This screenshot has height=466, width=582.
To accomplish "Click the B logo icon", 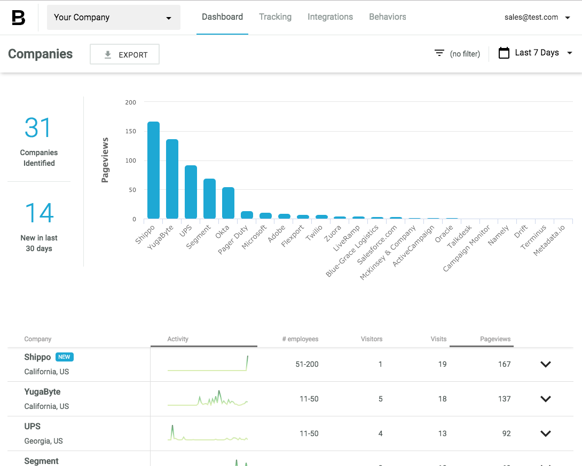I will click(x=18, y=18).
